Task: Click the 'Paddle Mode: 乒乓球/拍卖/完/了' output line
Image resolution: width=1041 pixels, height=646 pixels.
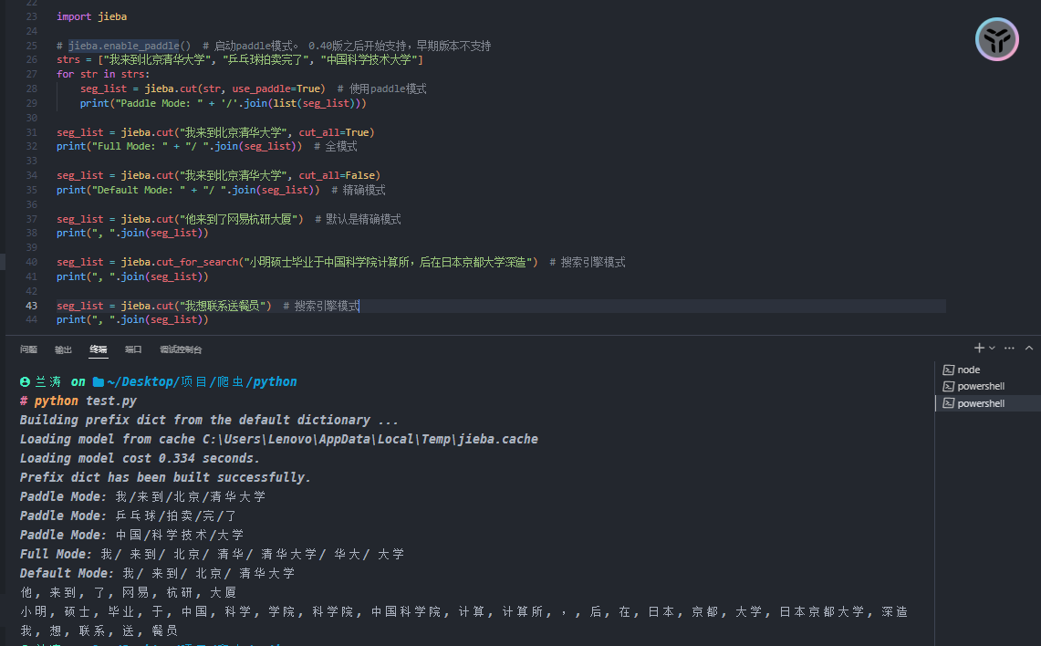Action: pyautogui.click(x=128, y=516)
